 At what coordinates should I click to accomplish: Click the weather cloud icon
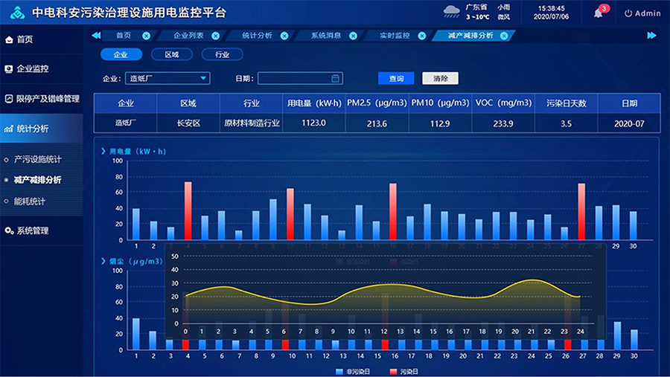[x=452, y=12]
